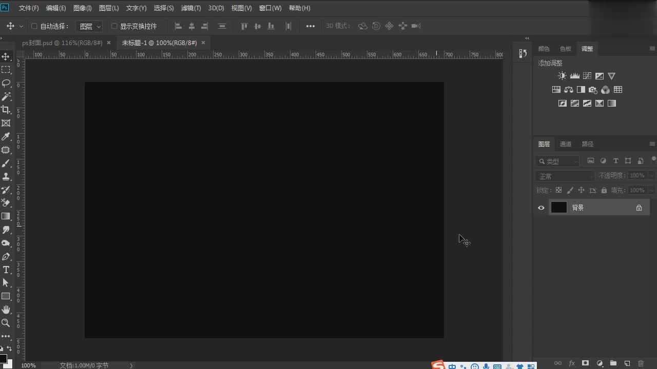This screenshot has width=657, height=369.
Task: Select the Magic Wand tool
Action: click(6, 96)
